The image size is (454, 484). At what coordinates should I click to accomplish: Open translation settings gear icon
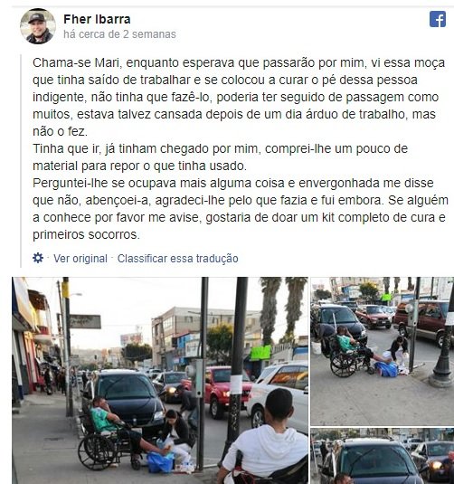(38, 258)
